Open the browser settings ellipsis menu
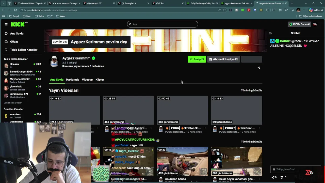Image resolution: width=325 pixels, height=183 pixels. [304, 10]
